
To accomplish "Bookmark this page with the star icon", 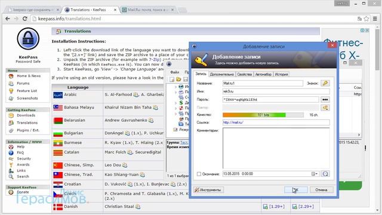I will point(366,19).
